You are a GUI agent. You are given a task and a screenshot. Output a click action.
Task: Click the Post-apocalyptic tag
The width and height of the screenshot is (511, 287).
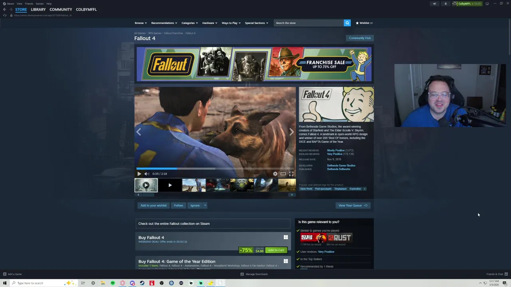click(323, 189)
